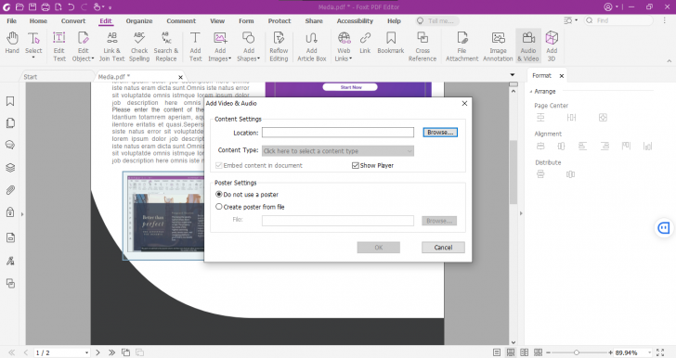The image size is (676, 358).
Task: Click Cancel in Add Video & Audio
Action: click(x=443, y=248)
